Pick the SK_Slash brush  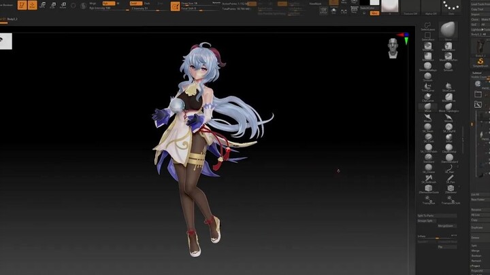[x=427, y=128]
